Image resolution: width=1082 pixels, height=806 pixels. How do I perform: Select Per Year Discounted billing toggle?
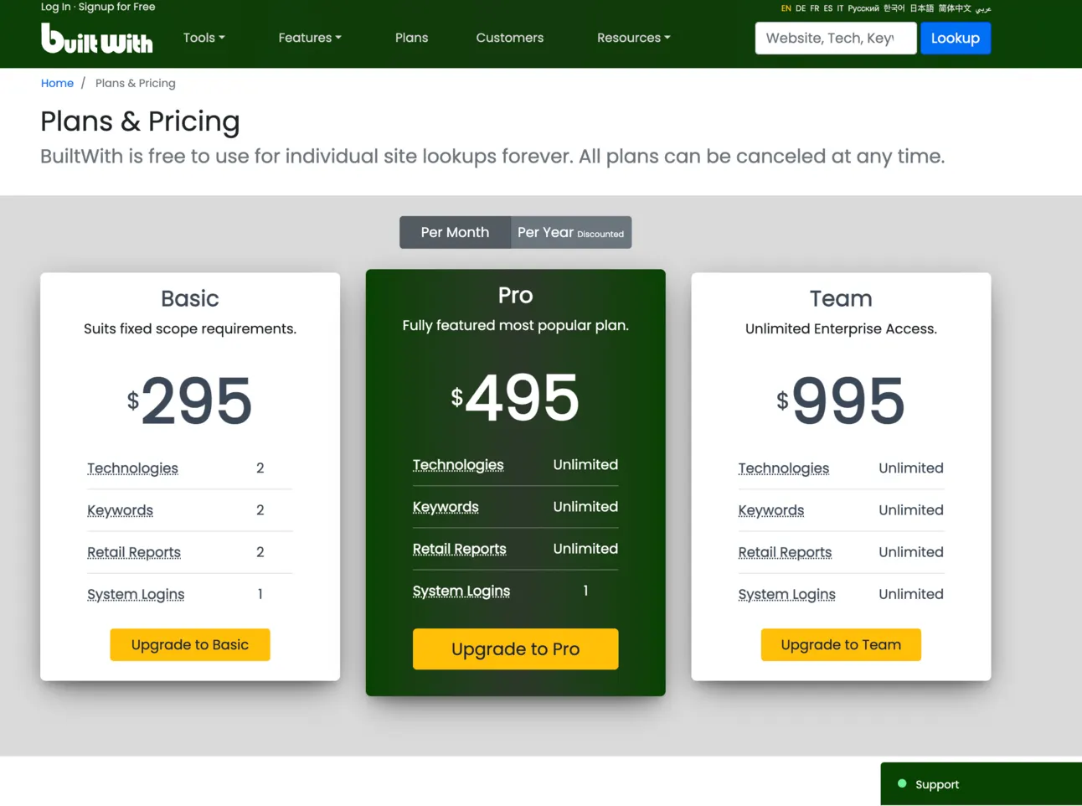[x=571, y=232]
